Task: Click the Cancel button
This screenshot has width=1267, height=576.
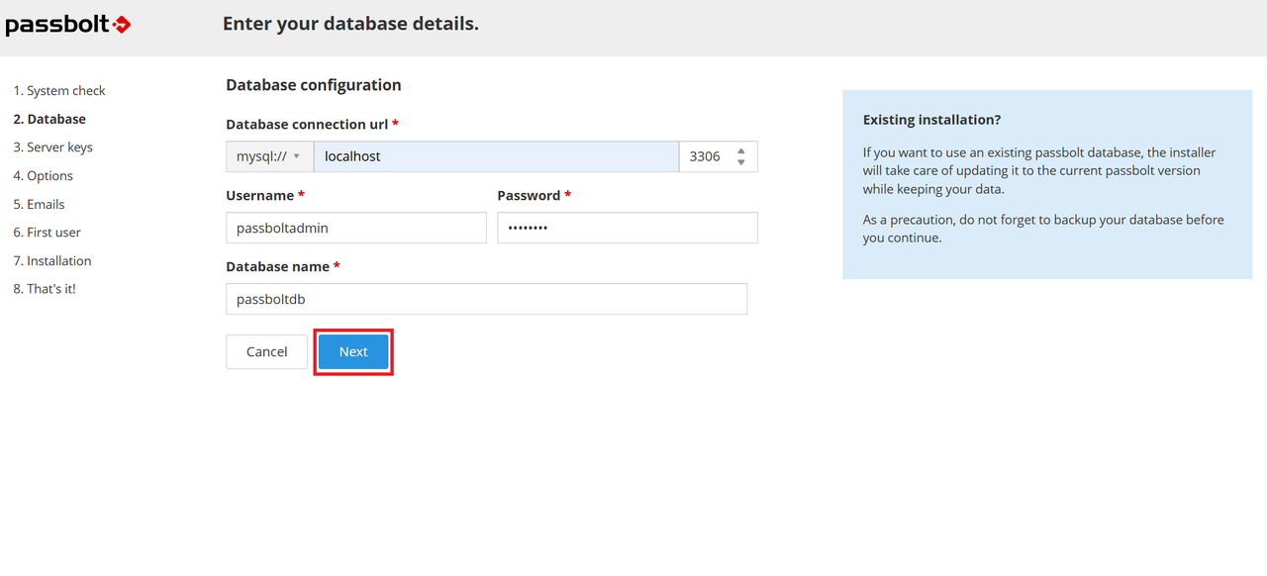Action: coord(267,351)
